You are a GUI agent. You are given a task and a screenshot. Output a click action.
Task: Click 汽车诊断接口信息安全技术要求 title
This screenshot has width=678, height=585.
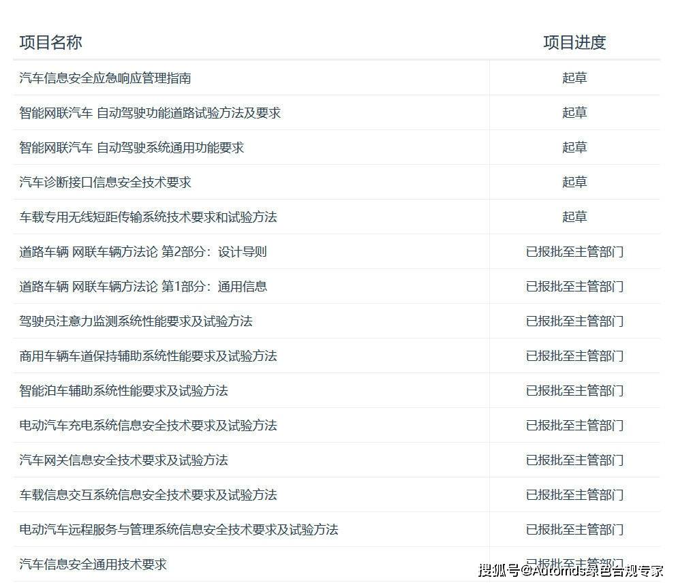click(105, 183)
